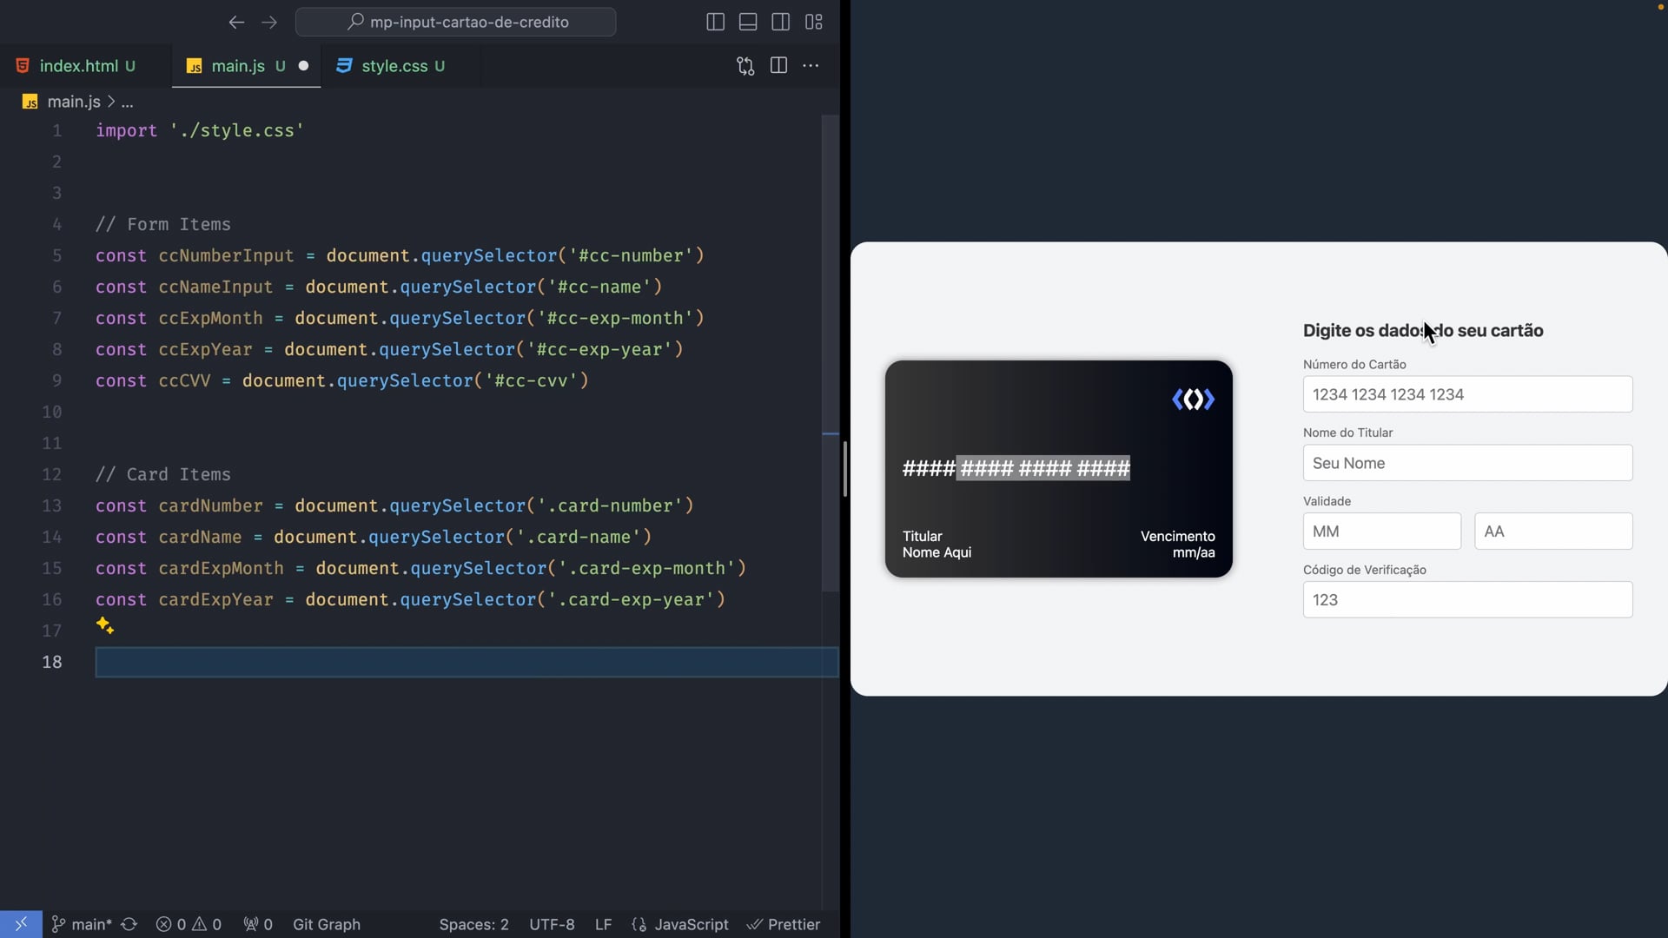Click the go back navigation arrow

coord(236,23)
